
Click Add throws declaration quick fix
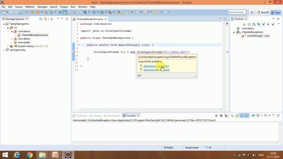point(156,66)
